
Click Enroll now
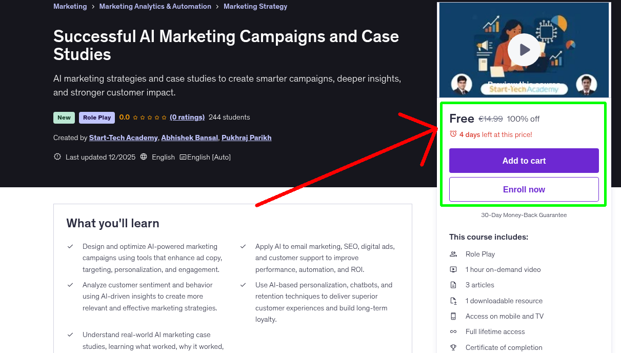pos(524,189)
